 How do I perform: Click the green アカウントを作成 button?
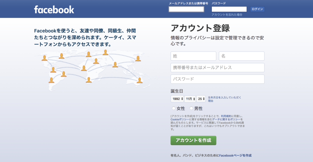tap(193, 141)
